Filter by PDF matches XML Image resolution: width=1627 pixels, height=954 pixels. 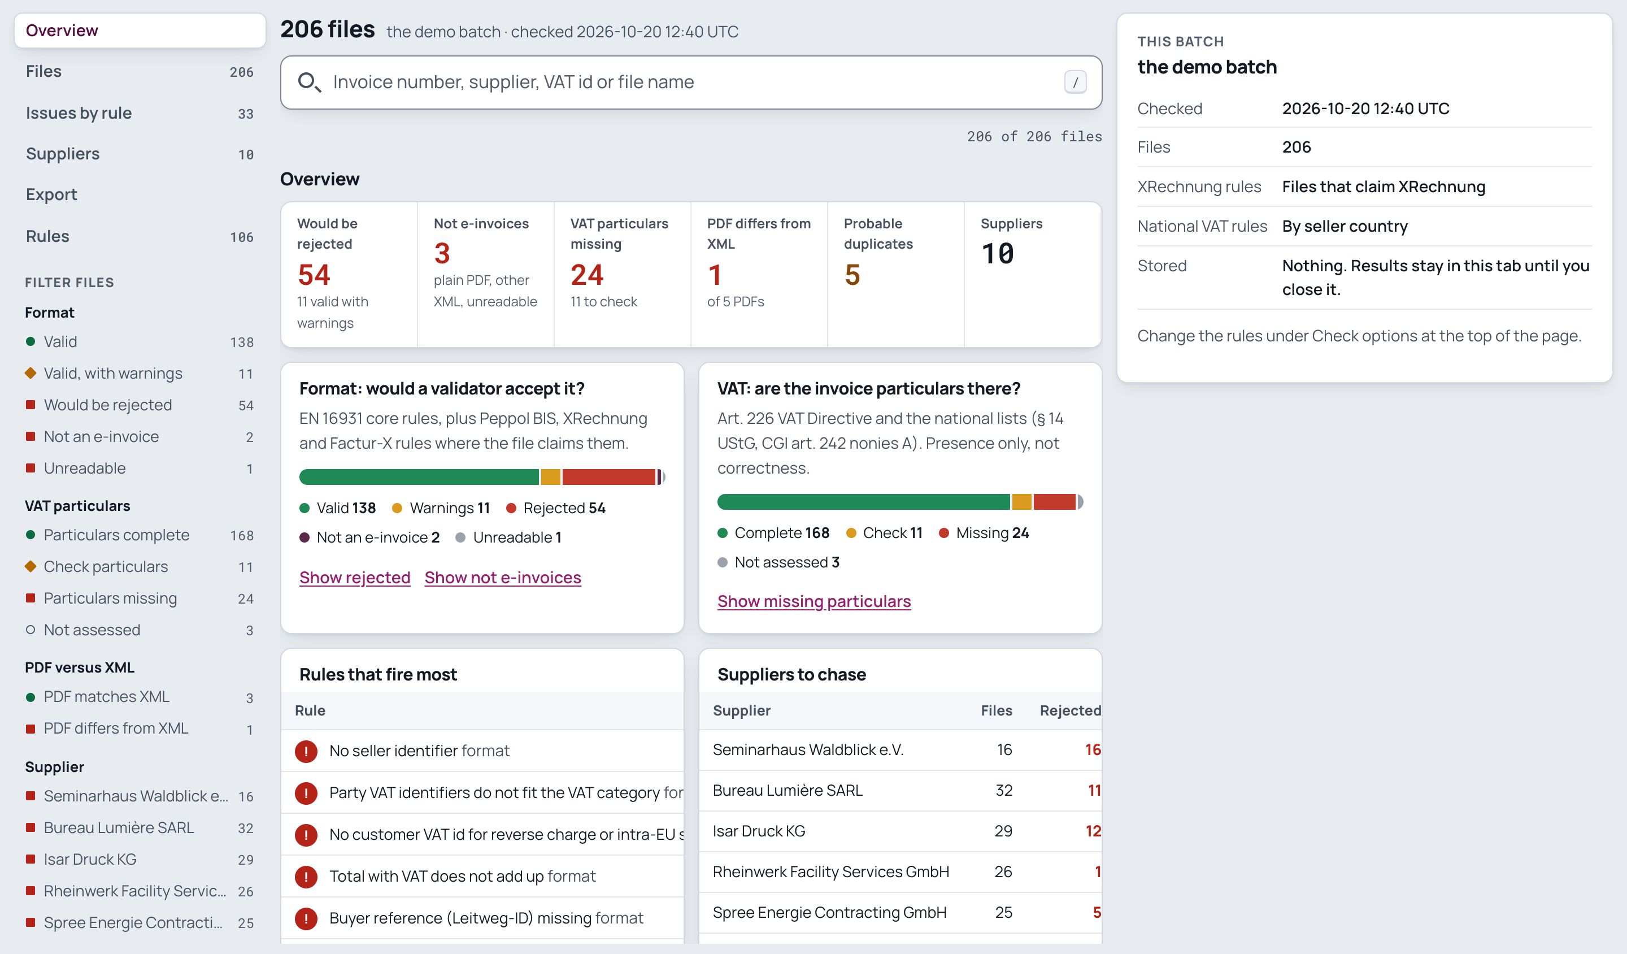tap(140, 696)
